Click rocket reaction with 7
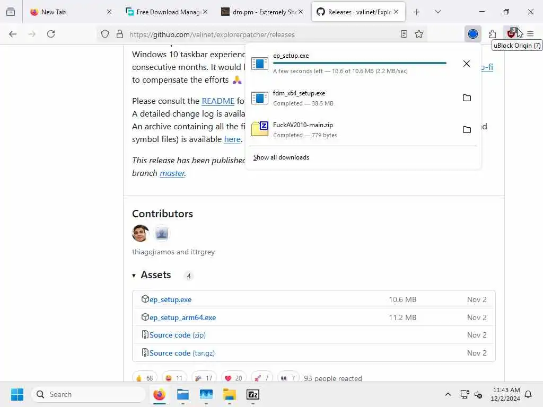 pyautogui.click(x=262, y=378)
